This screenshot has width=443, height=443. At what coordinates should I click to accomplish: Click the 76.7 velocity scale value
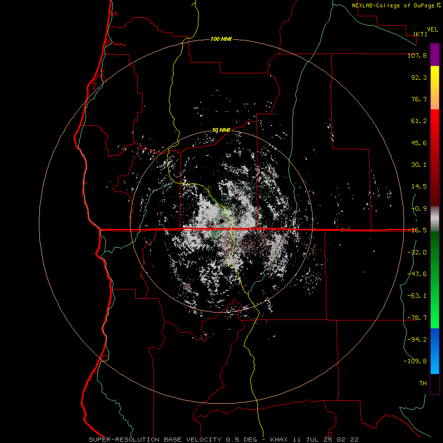[419, 99]
